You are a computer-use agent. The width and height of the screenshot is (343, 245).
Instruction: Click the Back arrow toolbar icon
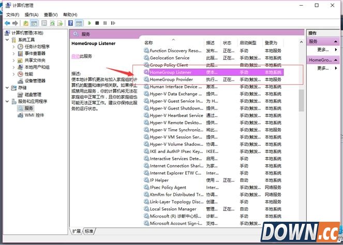tap(7, 23)
